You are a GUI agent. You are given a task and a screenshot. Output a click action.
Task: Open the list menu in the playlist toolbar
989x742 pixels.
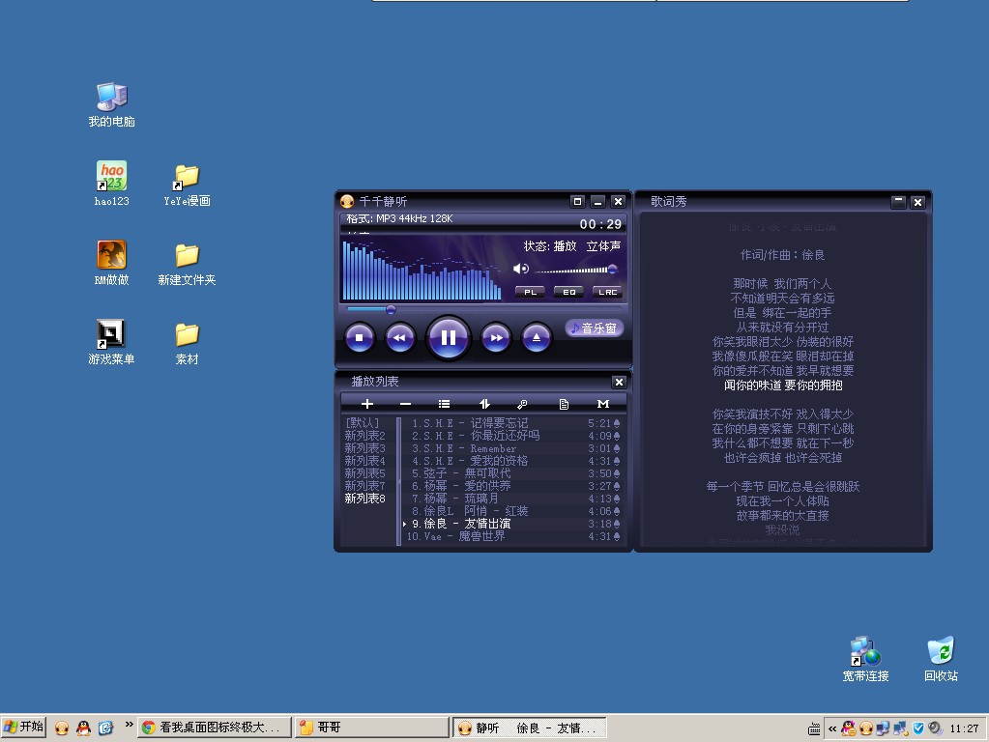tap(444, 404)
